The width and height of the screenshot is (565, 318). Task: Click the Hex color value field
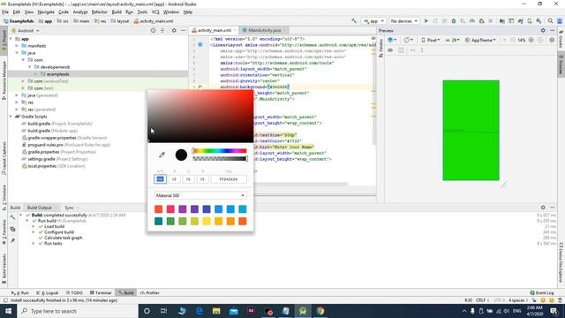click(229, 179)
